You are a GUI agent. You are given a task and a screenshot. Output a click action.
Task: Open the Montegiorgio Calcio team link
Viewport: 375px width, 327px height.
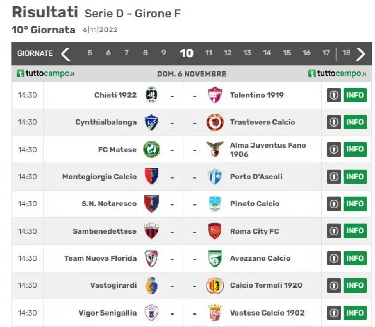point(99,177)
